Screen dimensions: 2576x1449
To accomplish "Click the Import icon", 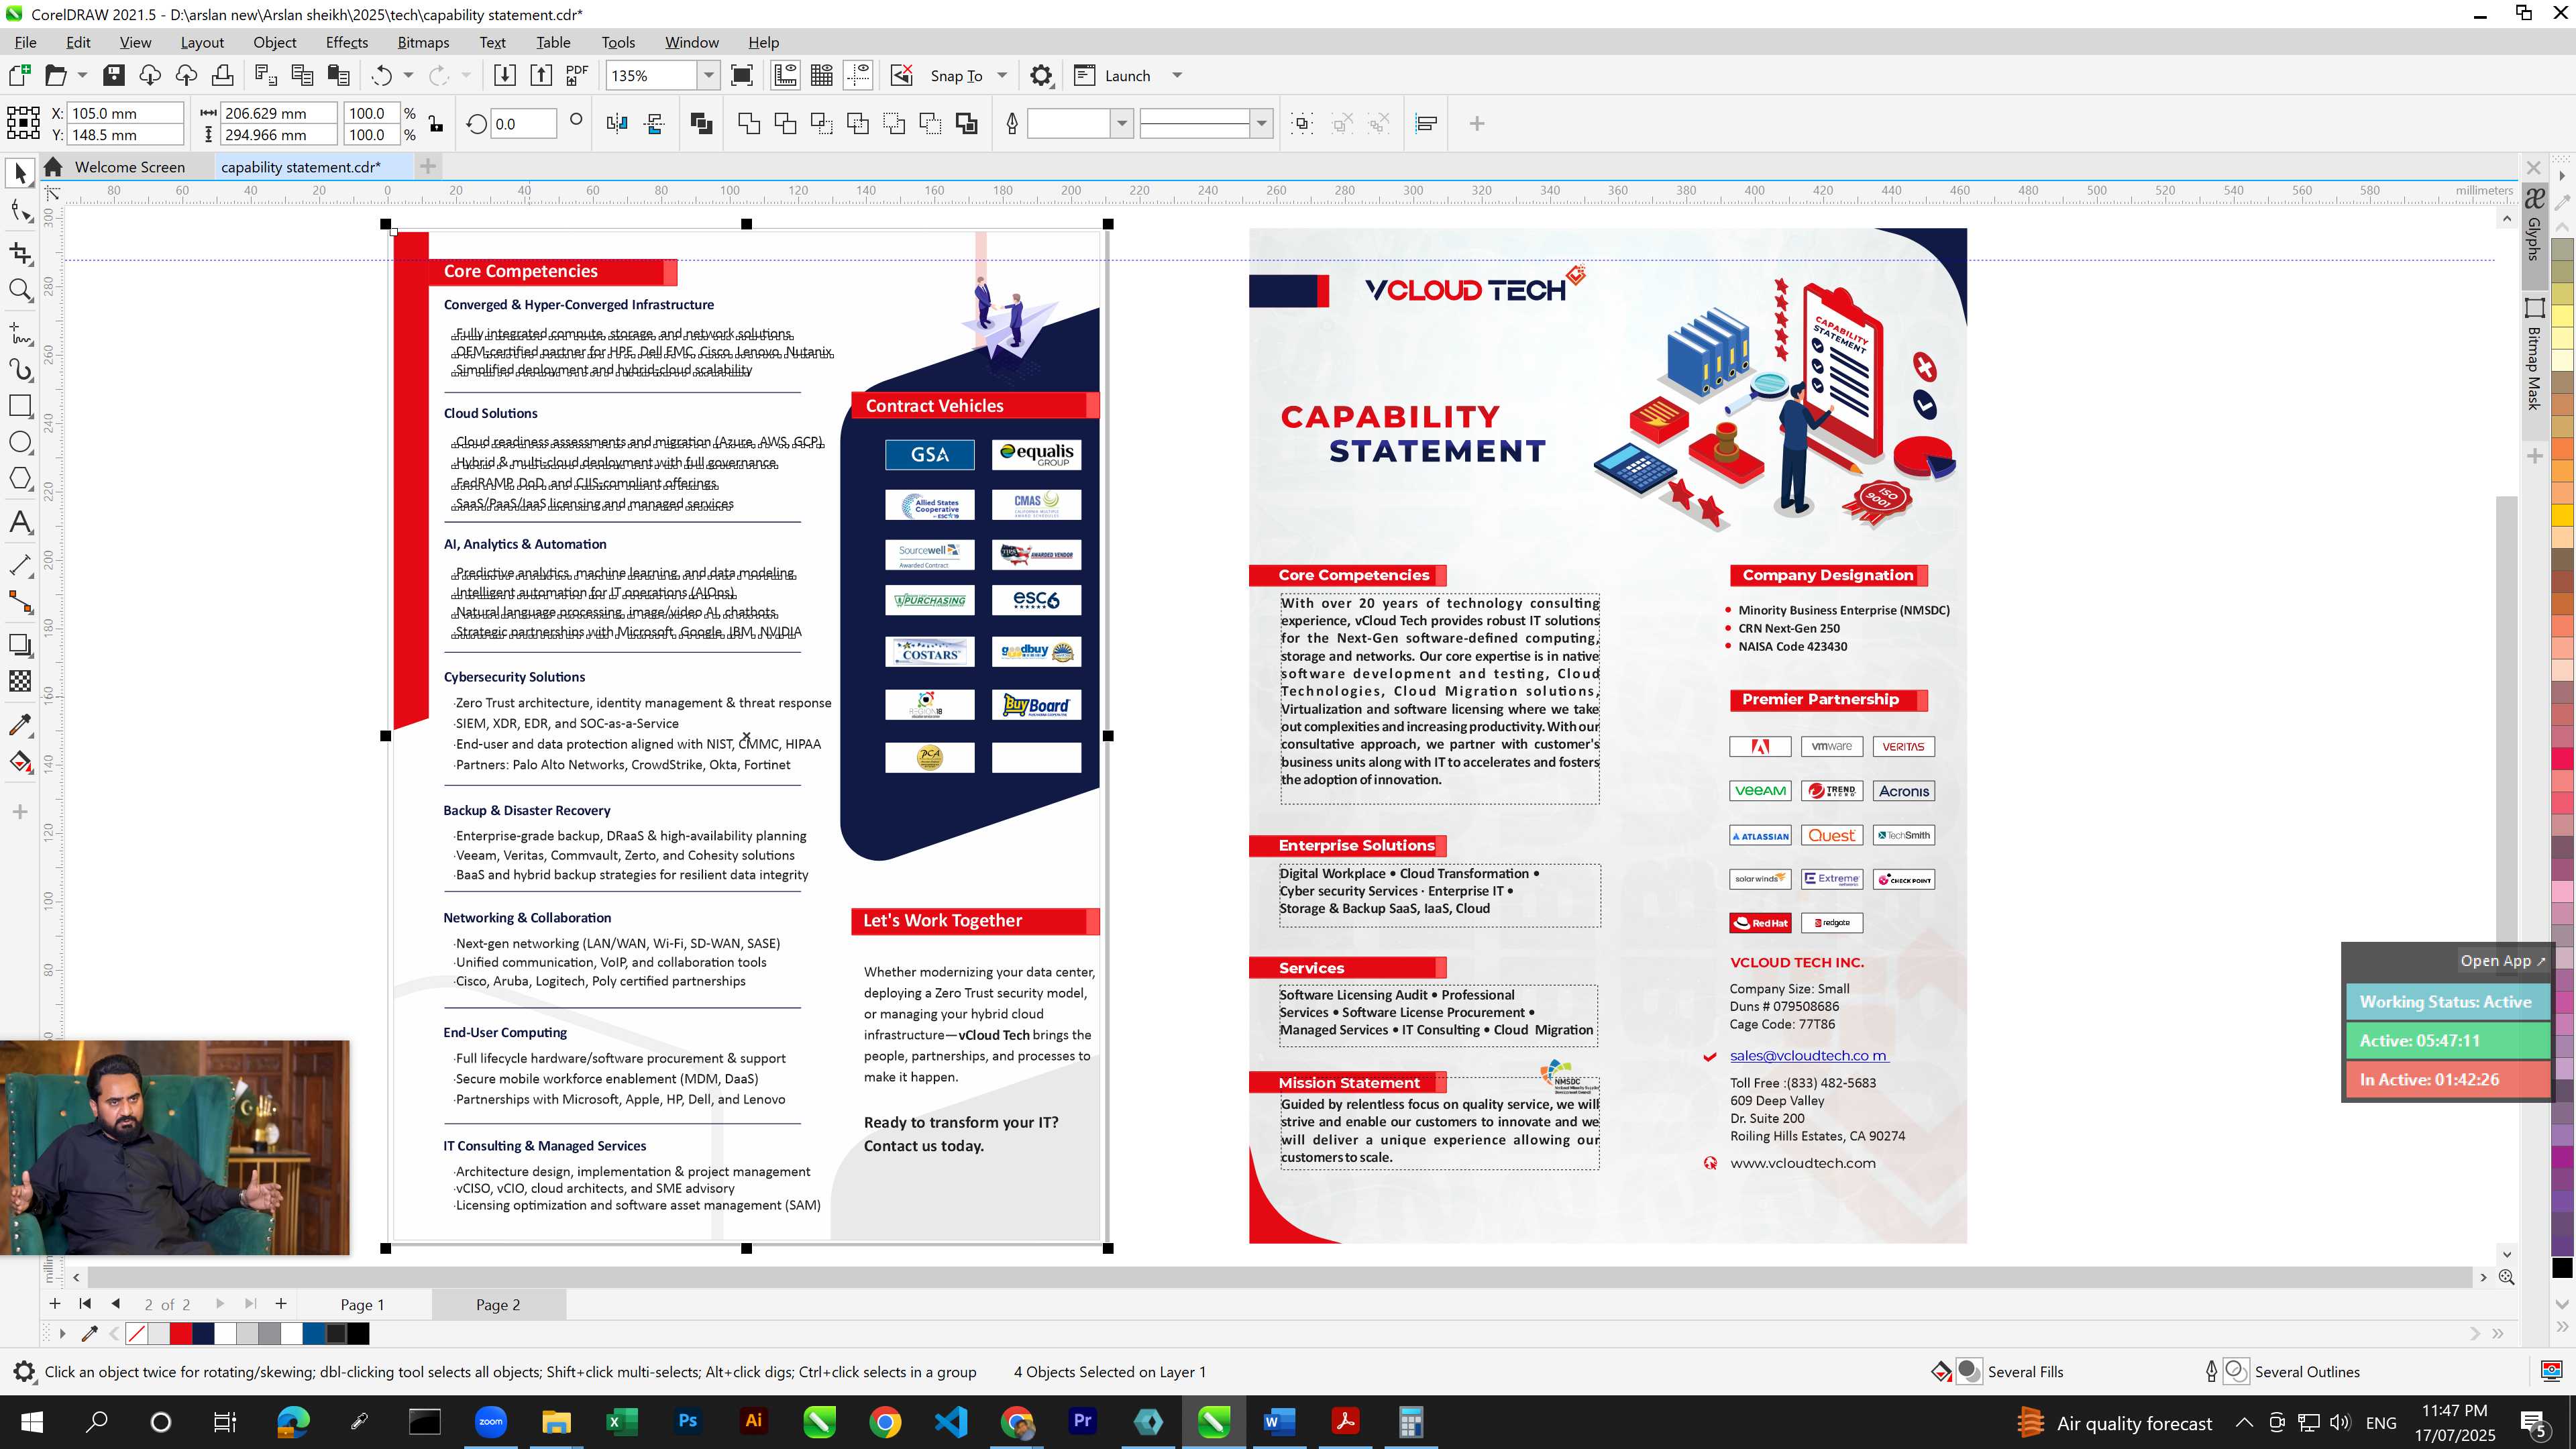I will tap(505, 75).
